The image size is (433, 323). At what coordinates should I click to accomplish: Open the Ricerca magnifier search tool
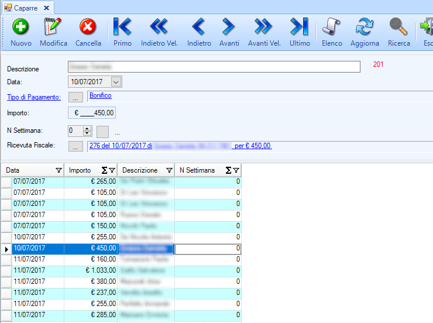(398, 27)
